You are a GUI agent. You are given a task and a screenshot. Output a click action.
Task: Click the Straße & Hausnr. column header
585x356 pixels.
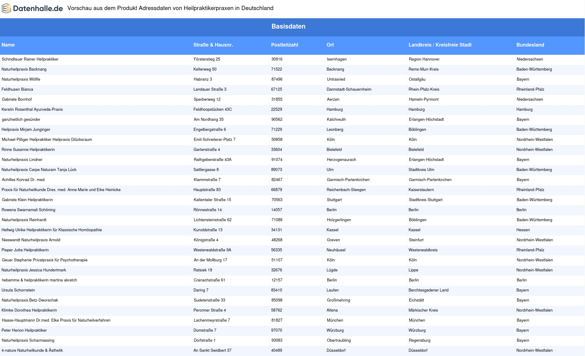click(x=213, y=45)
